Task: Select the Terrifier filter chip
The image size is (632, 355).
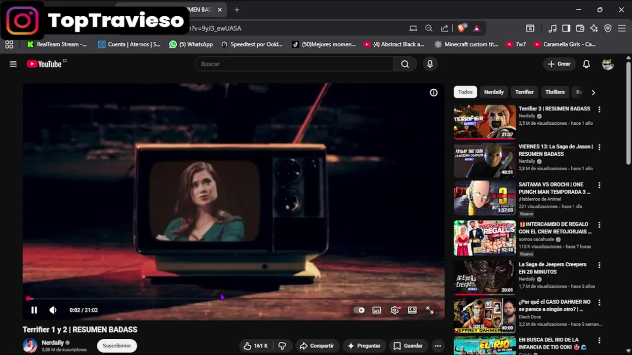Action: pos(524,92)
